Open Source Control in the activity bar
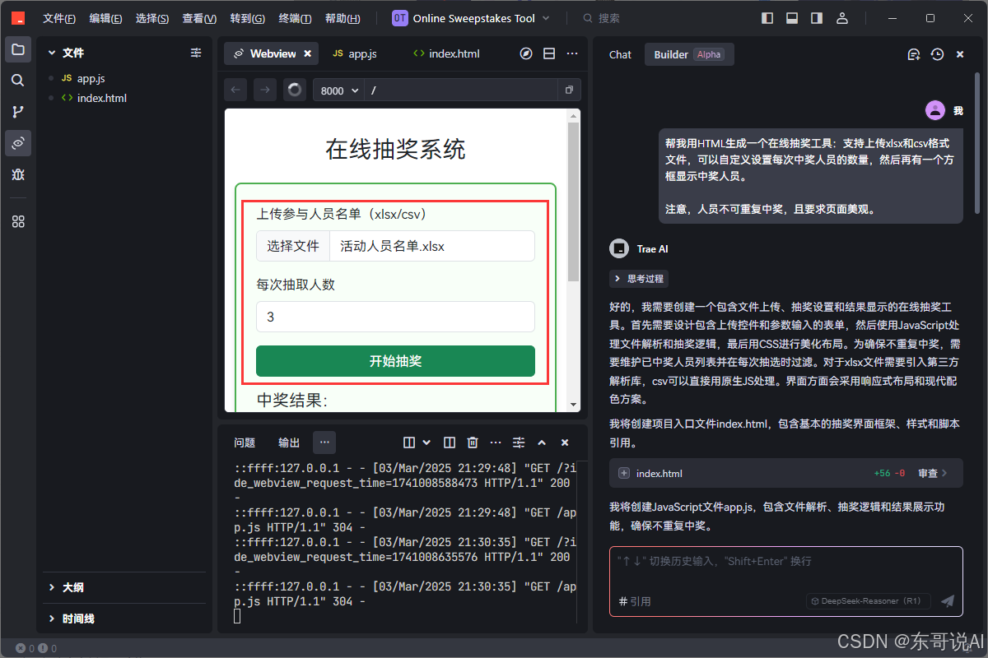Screen dimensions: 988x658 pyautogui.click(x=18, y=112)
